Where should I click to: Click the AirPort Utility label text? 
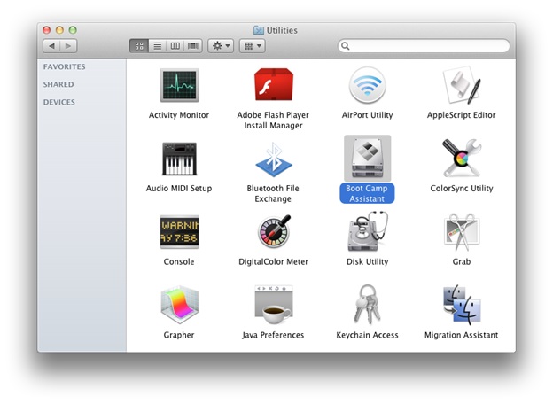(x=367, y=115)
